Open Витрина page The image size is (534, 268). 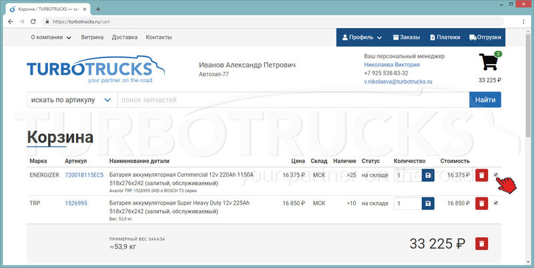pyautogui.click(x=92, y=37)
